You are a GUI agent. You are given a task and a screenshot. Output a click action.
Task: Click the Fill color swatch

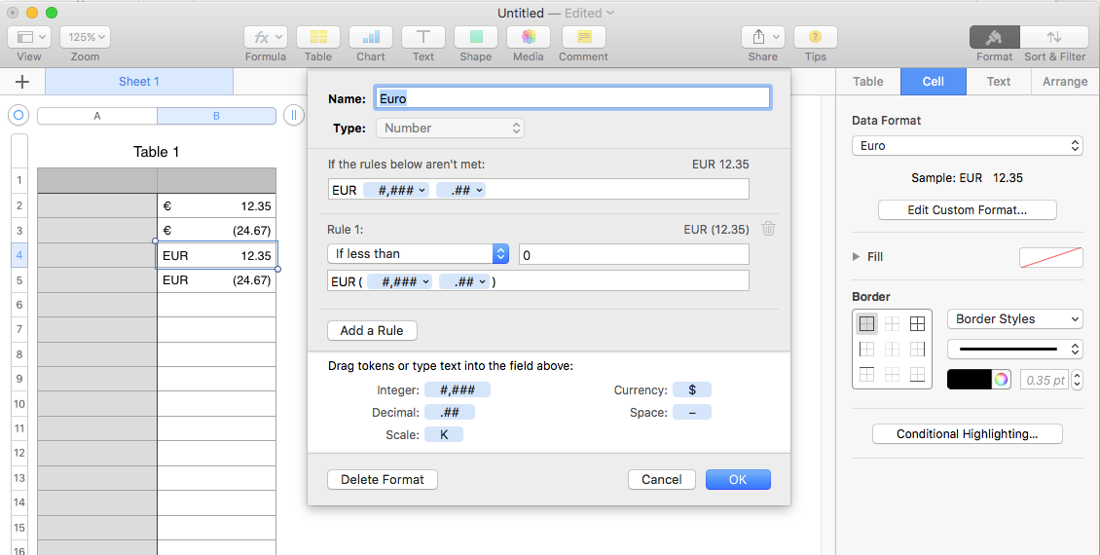coord(1051,257)
